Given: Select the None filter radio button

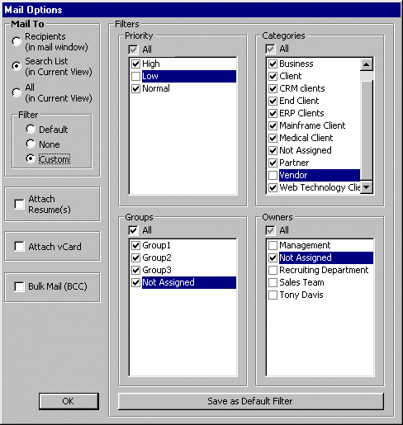Looking at the screenshot, I should tap(31, 144).
